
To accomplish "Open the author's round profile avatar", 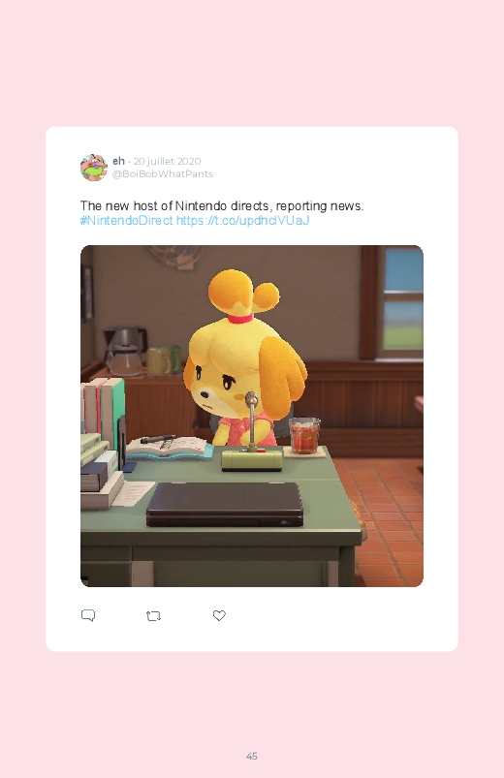I will 94,168.
